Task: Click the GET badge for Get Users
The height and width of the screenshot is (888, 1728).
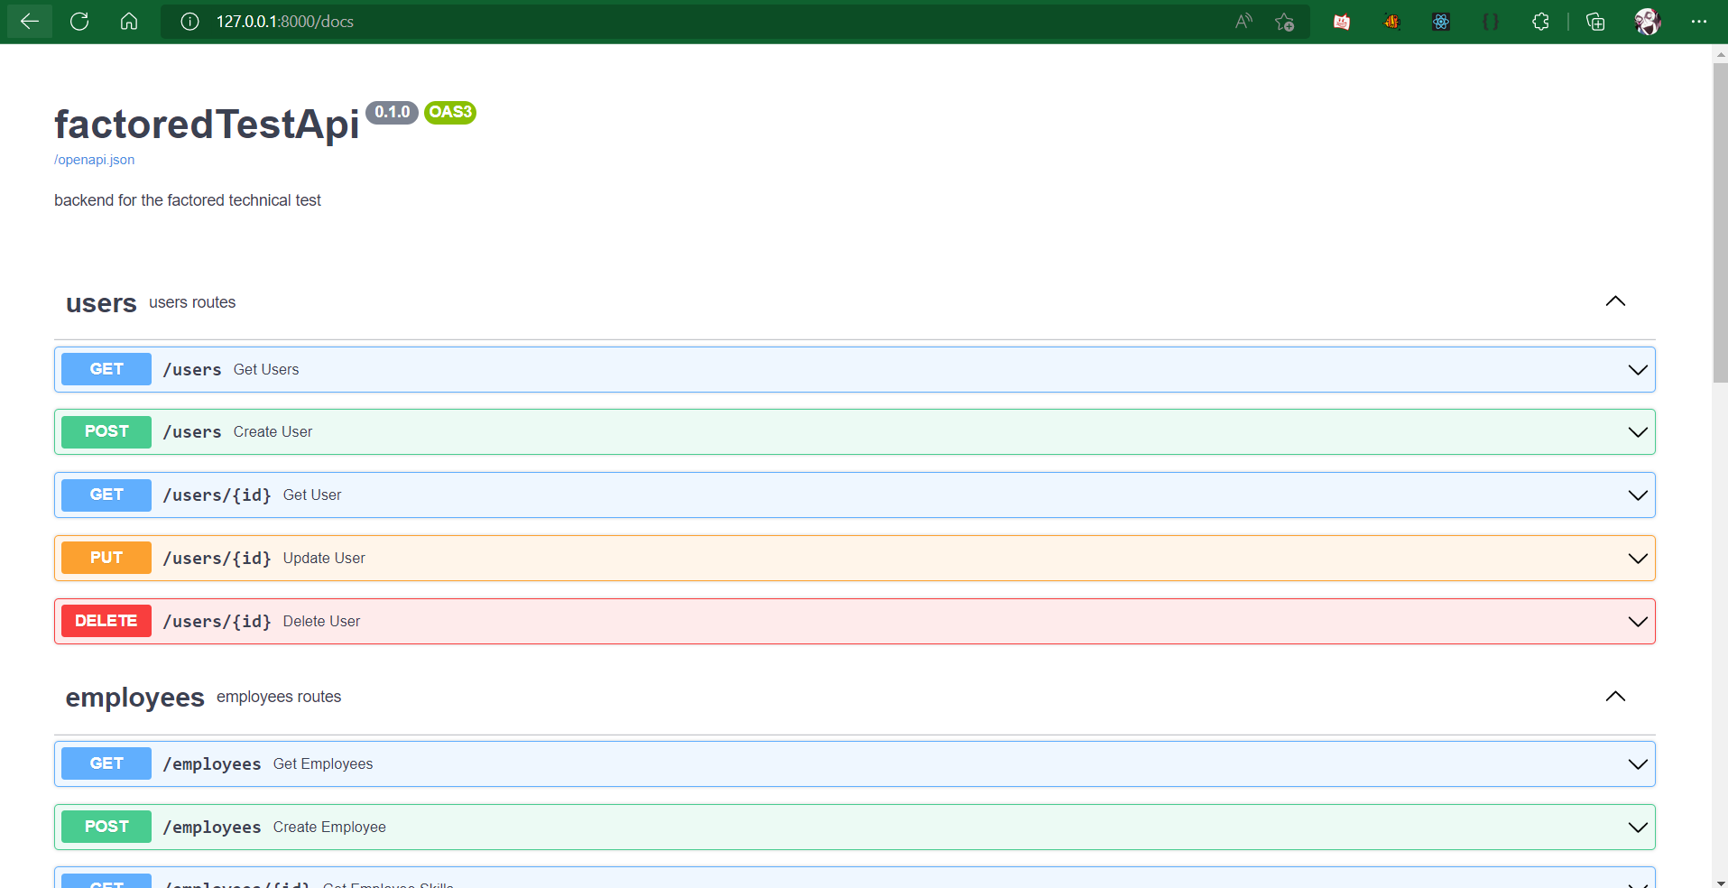Action: (x=106, y=369)
